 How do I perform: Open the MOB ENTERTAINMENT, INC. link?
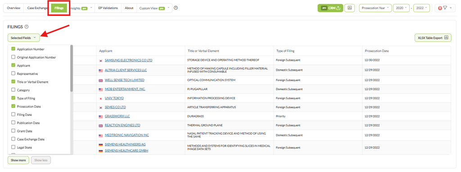pyautogui.click(x=125, y=90)
